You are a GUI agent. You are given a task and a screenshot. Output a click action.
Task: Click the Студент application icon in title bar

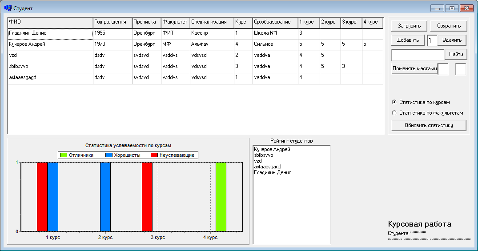click(x=8, y=8)
